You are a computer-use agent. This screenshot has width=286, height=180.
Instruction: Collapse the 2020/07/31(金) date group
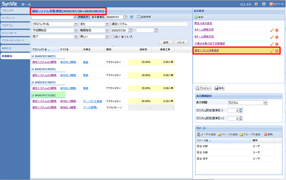pos(32,95)
